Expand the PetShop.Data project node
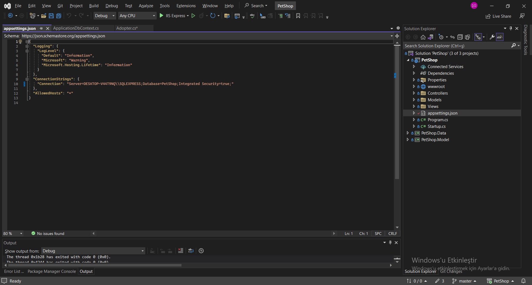 [x=407, y=133]
